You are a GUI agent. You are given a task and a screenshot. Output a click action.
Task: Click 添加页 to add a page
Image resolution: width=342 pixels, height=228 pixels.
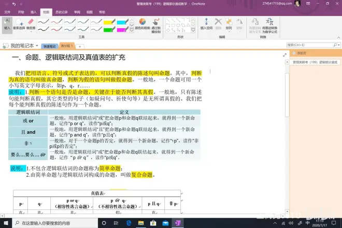pos(300,53)
